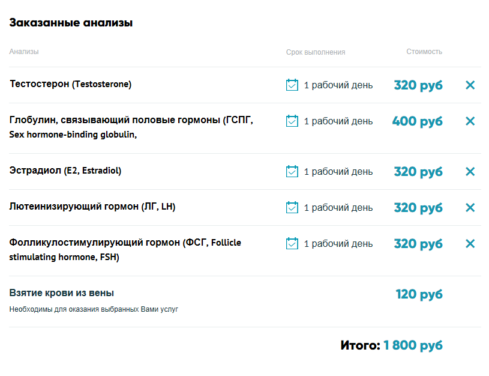Click the Срок выполнения column header
Viewport: 489px width, 376px height.
[x=316, y=52]
